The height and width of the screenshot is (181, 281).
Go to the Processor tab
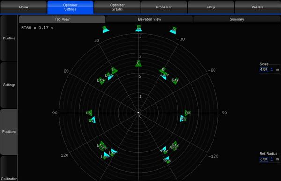(x=164, y=7)
